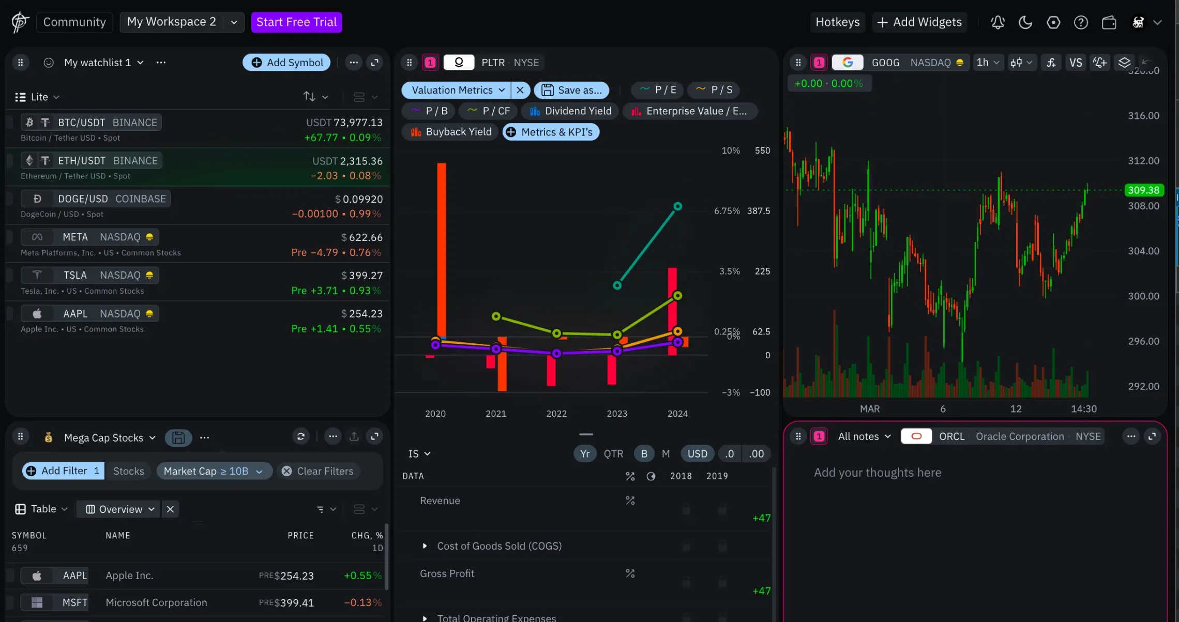Open the wallet icon in top bar
1179x622 pixels.
tap(1109, 22)
